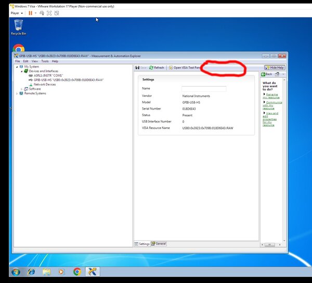The width and height of the screenshot is (312, 283).
Task: Click the Remote Systems tree icon
Action: tap(21, 93)
